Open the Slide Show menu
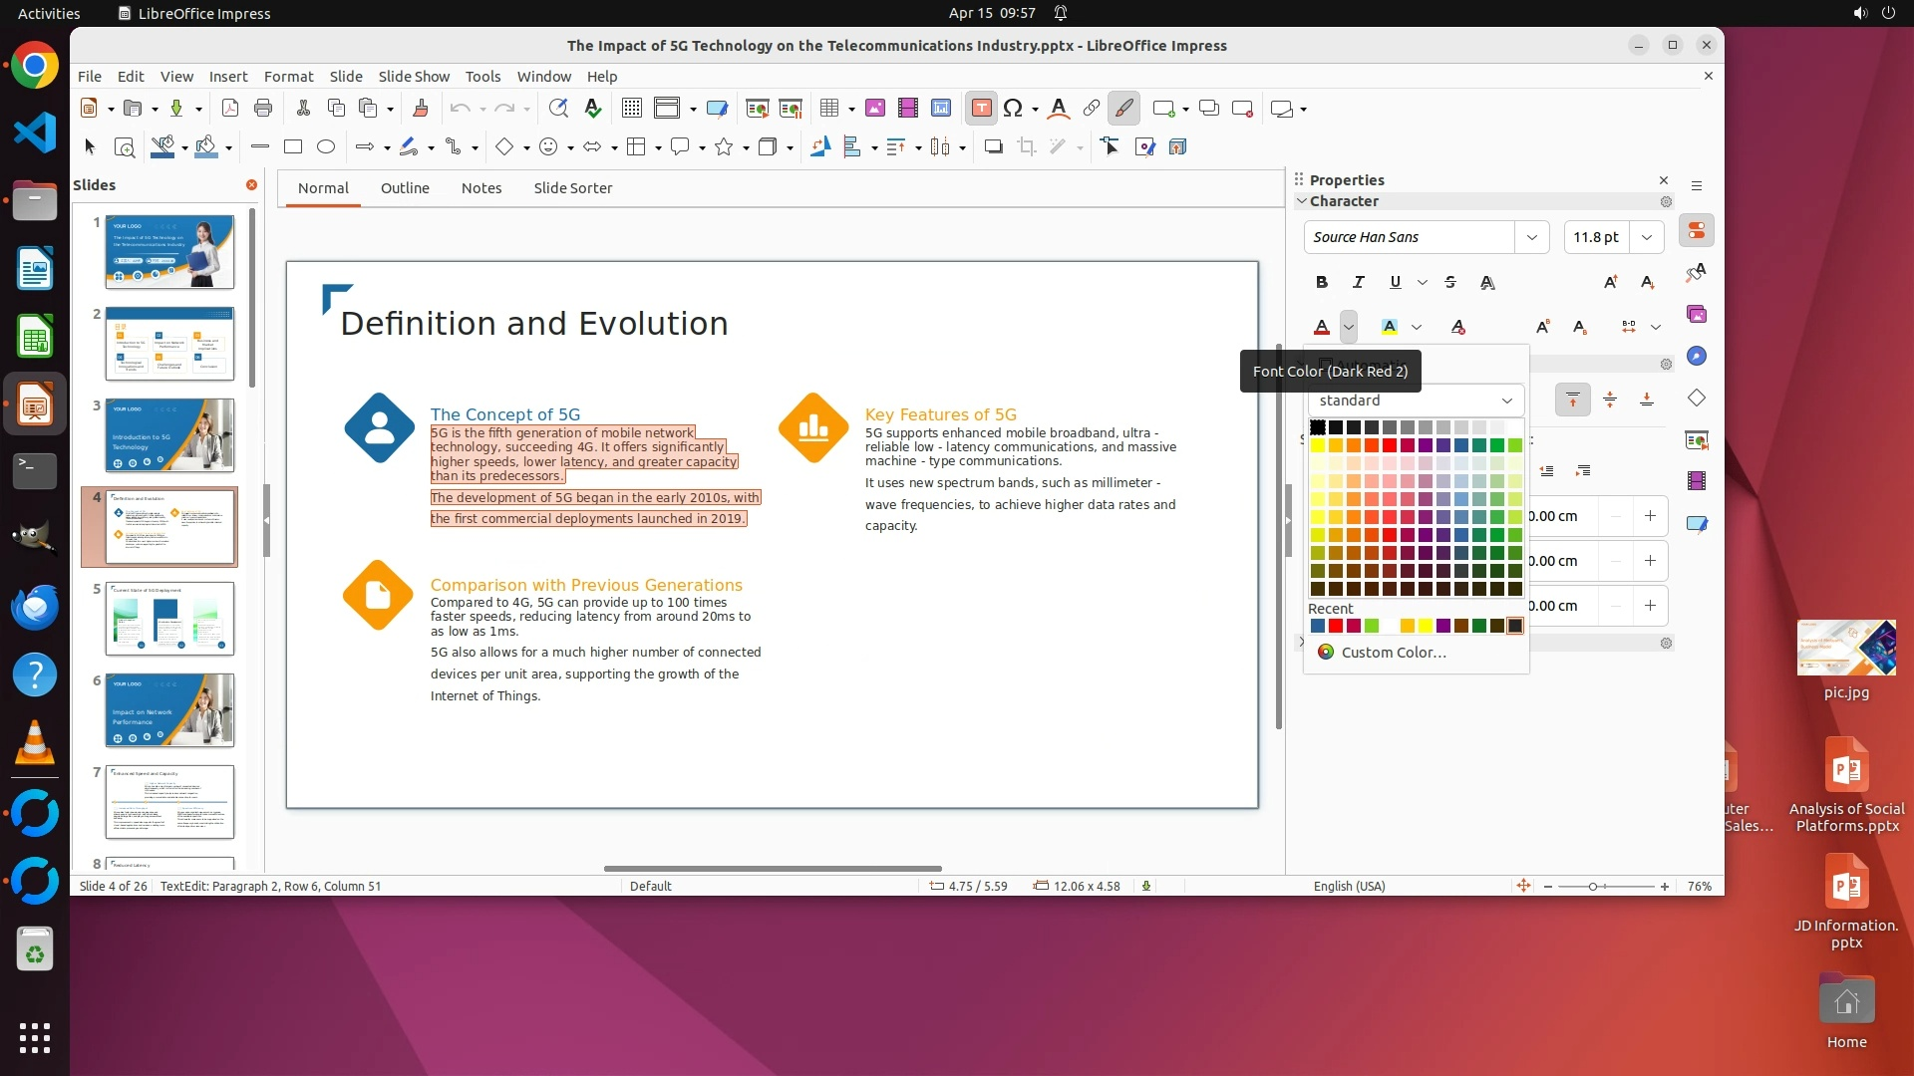Image resolution: width=1914 pixels, height=1076 pixels. pos(413,76)
